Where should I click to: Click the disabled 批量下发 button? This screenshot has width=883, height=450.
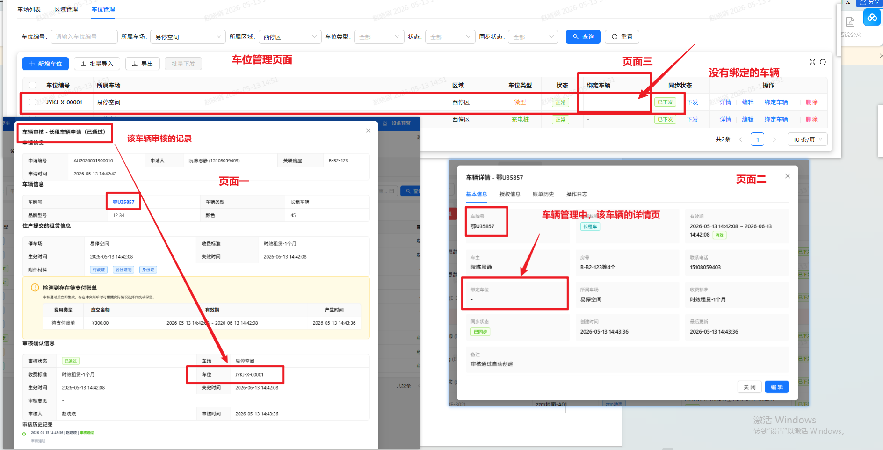tap(183, 64)
